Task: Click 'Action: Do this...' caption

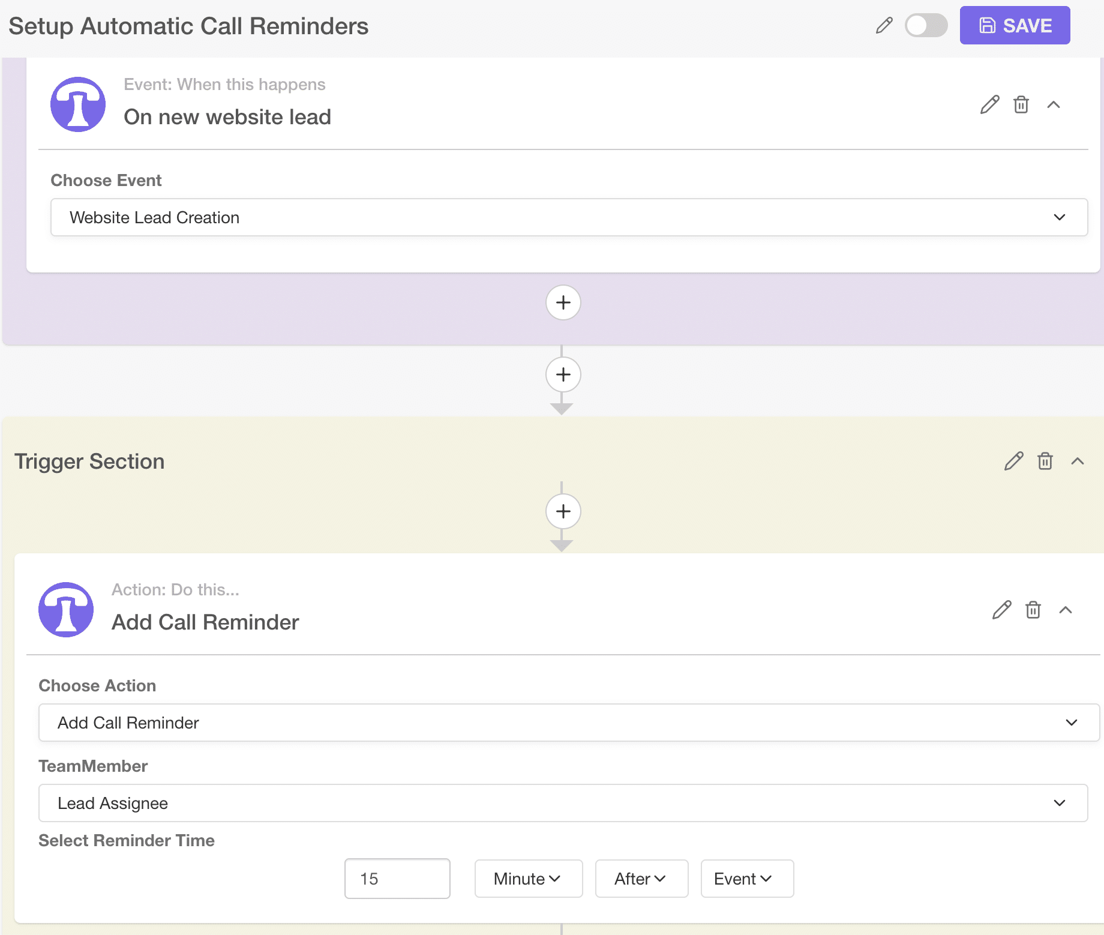Action: point(175,590)
